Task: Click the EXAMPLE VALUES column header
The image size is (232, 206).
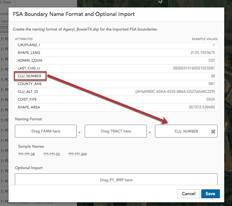Action: [205, 39]
